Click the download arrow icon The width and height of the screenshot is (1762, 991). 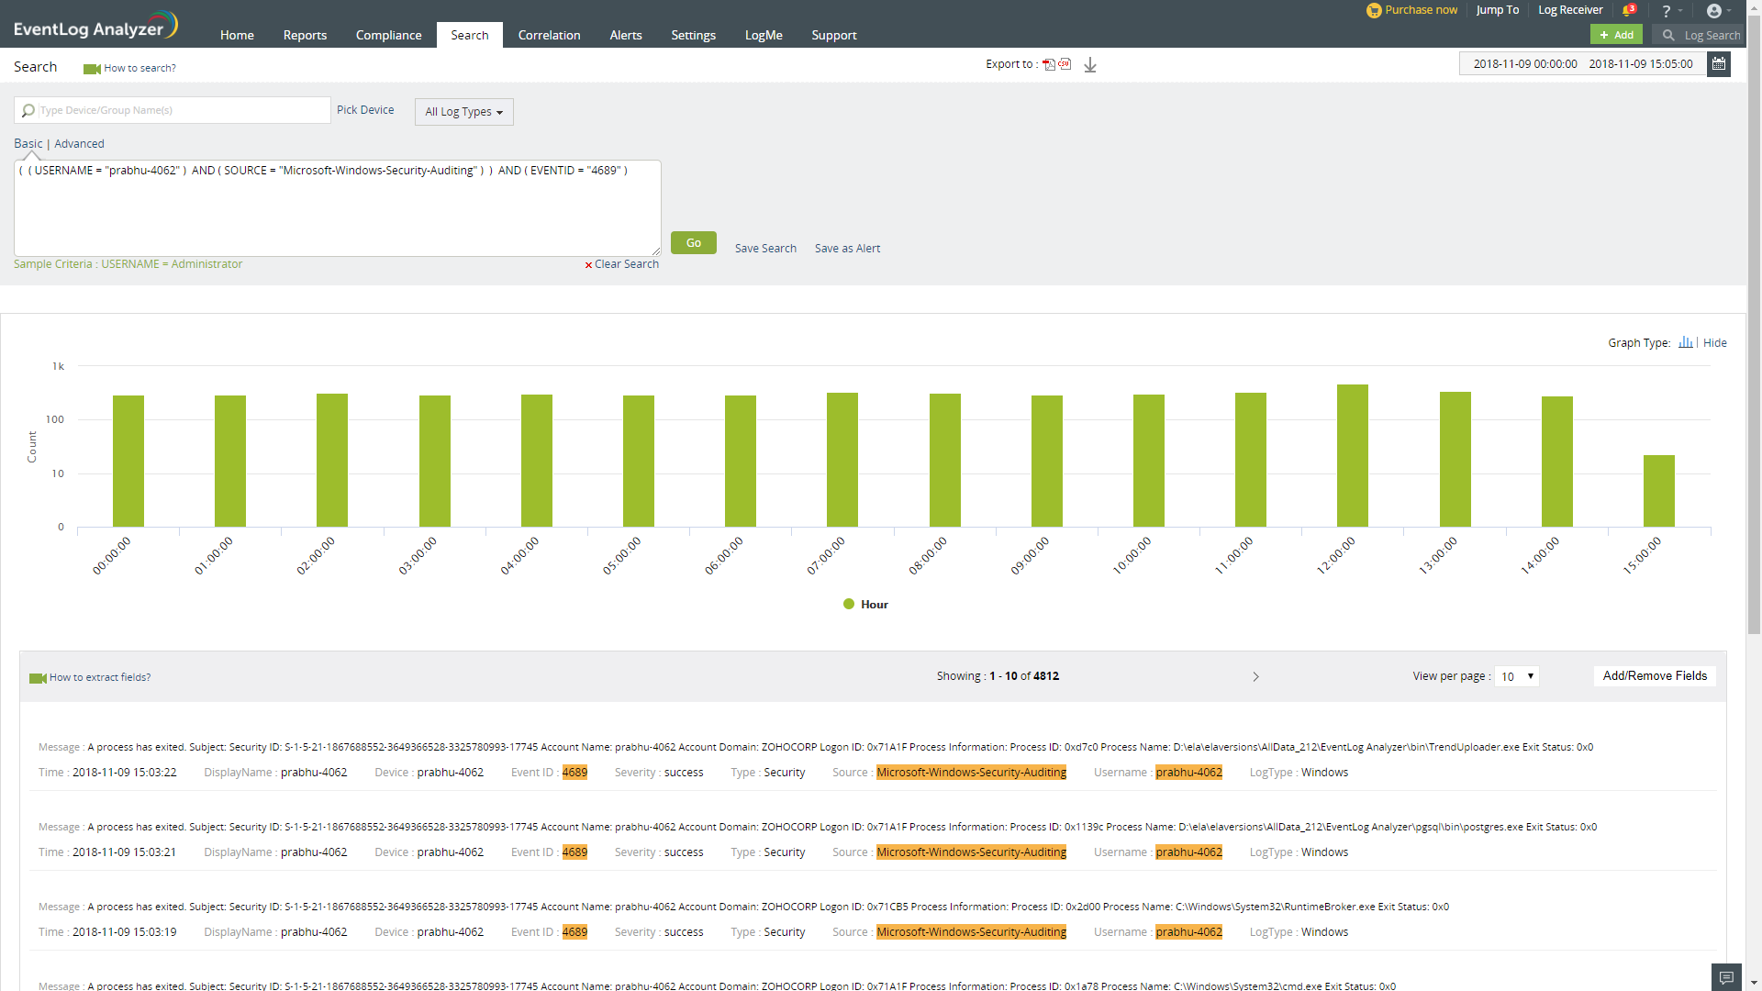tap(1090, 65)
